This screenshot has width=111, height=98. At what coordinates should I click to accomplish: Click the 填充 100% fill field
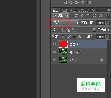click(x=100, y=37)
